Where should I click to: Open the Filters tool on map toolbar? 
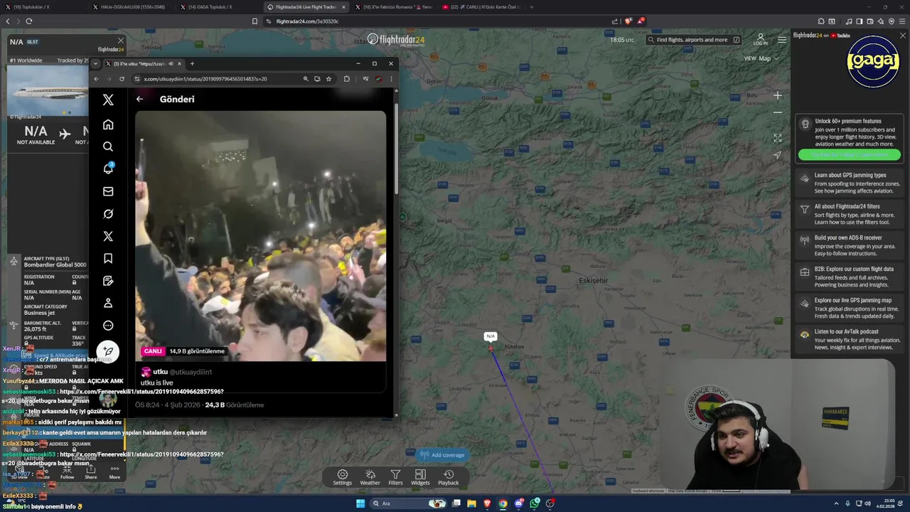click(x=395, y=477)
